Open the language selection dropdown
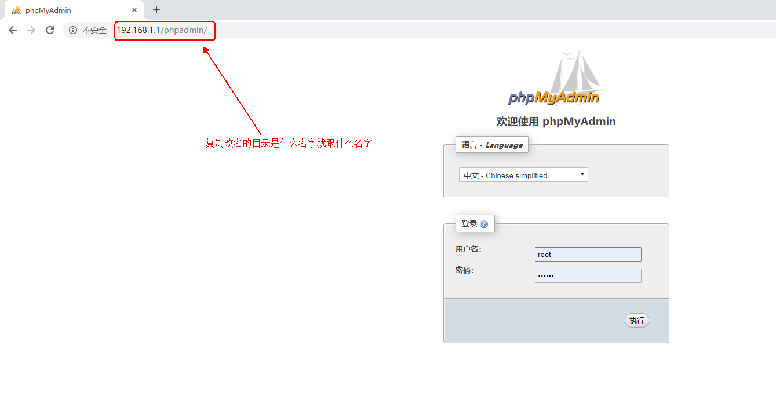 point(523,174)
